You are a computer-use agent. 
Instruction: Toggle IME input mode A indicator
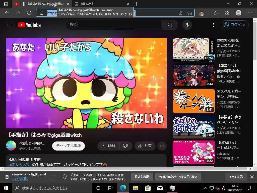point(223,188)
